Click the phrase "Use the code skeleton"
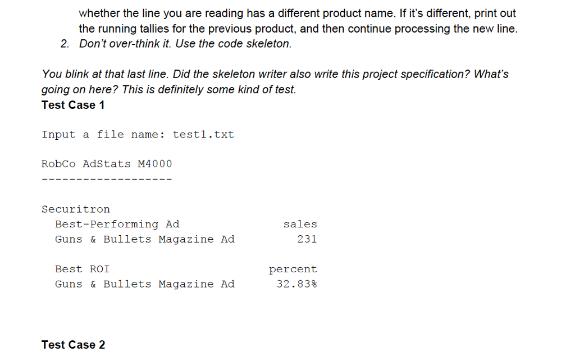Viewport: 575px width, 361px height. point(234,44)
